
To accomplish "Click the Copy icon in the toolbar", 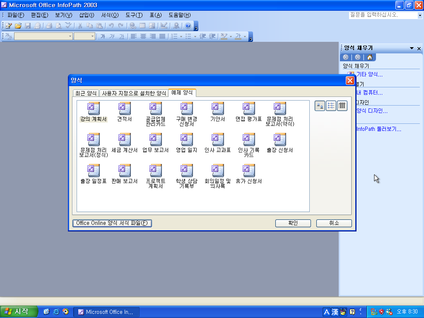I will tap(89, 26).
